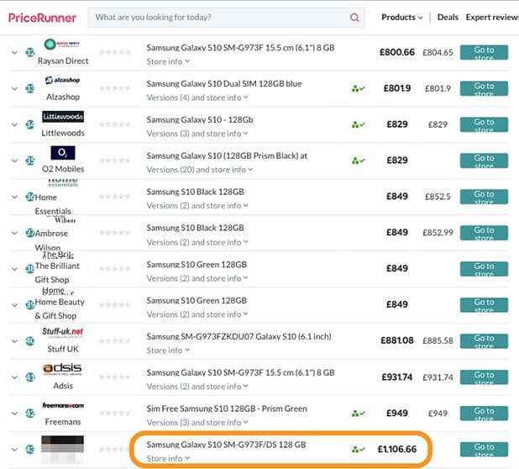Open the Products menu
Screen dimensions: 519x469
401,17
